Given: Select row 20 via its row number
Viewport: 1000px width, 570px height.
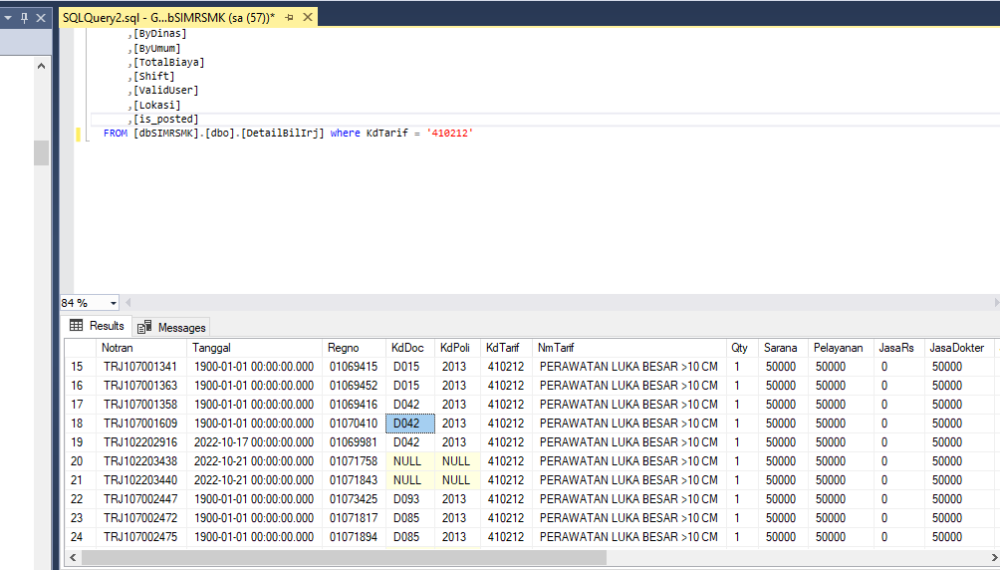Looking at the screenshot, I should coord(78,461).
